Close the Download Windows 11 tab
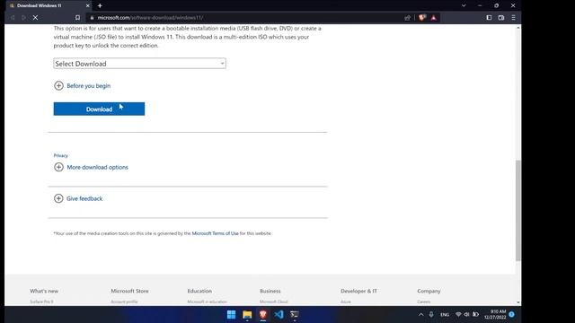575x323 pixels. click(x=88, y=5)
